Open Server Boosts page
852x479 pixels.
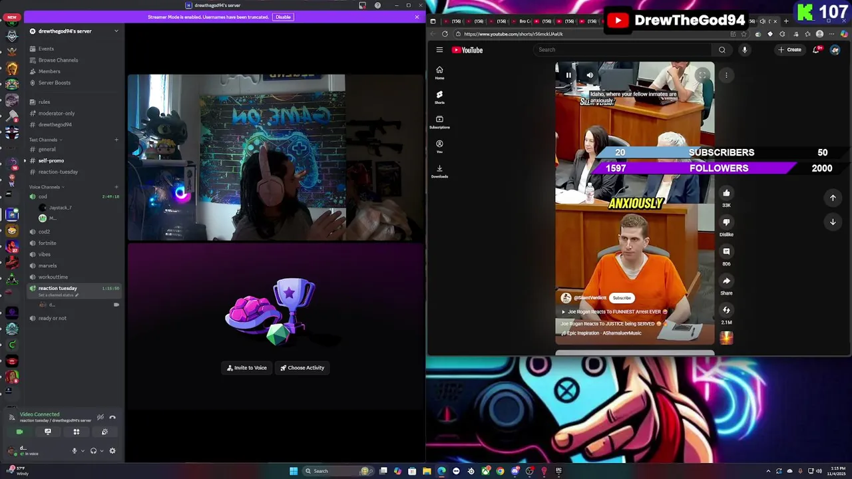click(x=73, y=82)
